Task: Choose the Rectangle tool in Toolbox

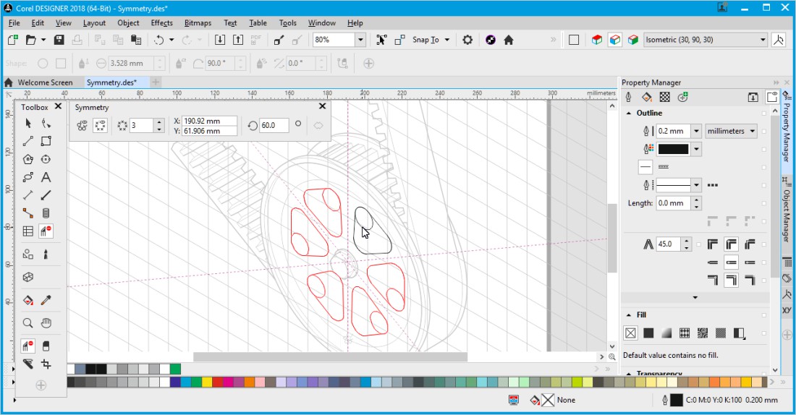Action: 46,141
